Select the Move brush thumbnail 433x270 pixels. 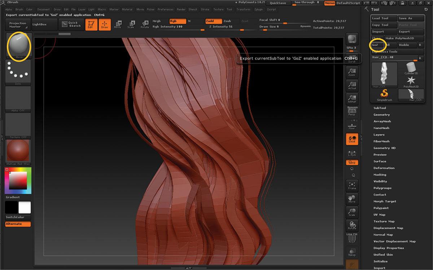tap(18, 46)
